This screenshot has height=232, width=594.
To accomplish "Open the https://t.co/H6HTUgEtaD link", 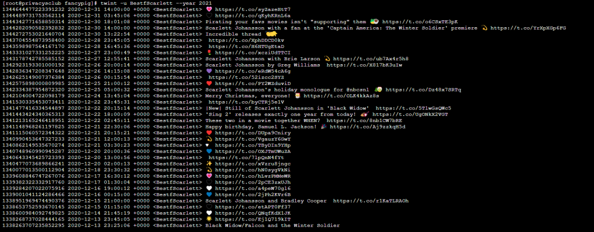I will point(246,46).
